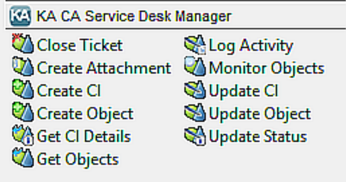Click the Close Ticket activity icon
Screen dimensions: 346x182
coord(23,44)
